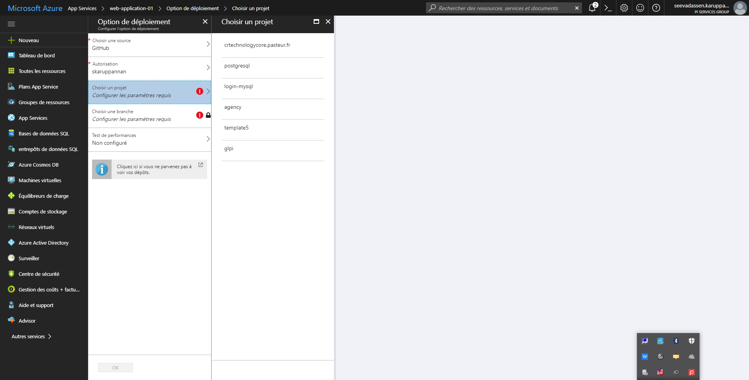The height and width of the screenshot is (380, 749).
Task: Expand the Autorisation skaruppannan row
Action: pyautogui.click(x=149, y=68)
